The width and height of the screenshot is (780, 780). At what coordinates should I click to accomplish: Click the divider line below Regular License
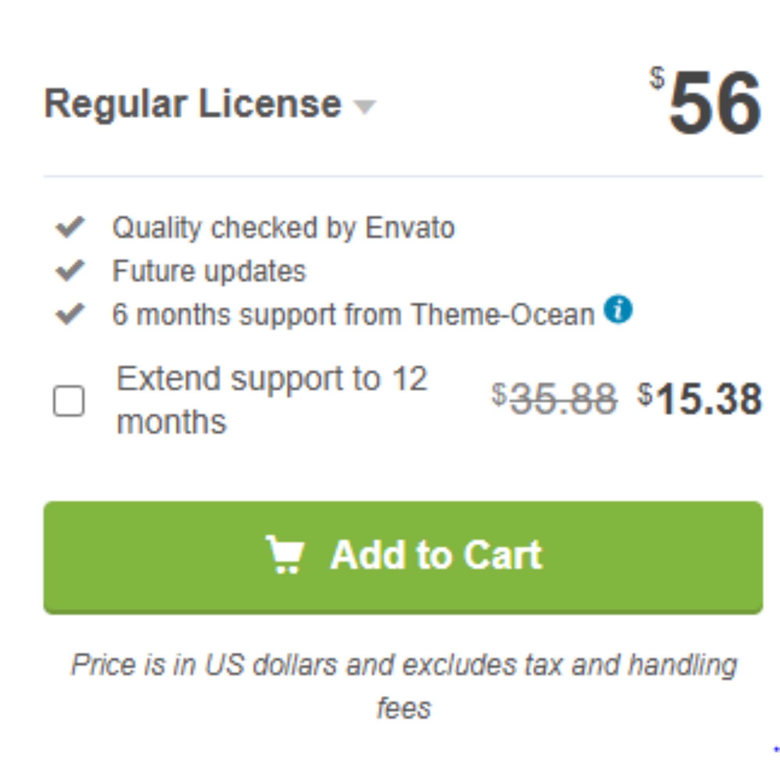403,176
